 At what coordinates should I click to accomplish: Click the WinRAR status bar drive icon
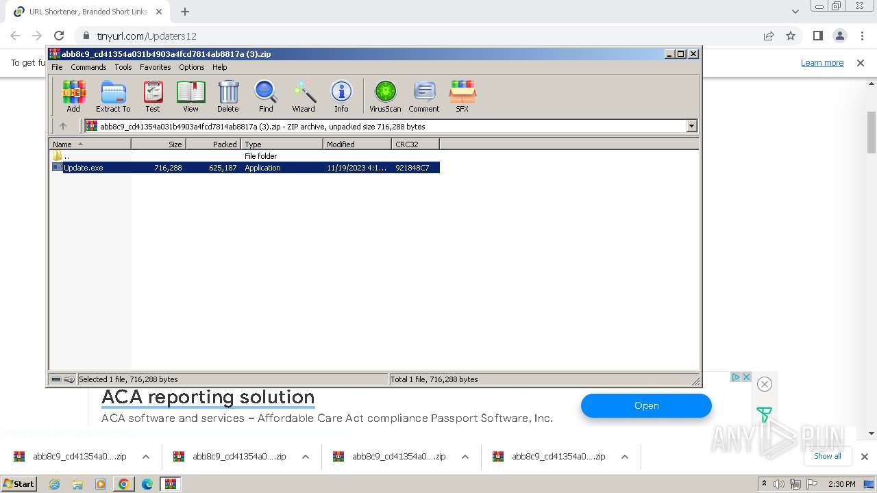[56, 379]
